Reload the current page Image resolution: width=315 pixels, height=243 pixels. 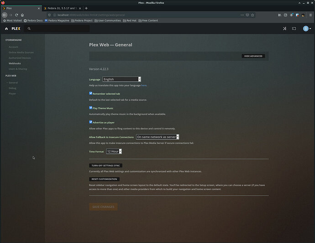16,15
